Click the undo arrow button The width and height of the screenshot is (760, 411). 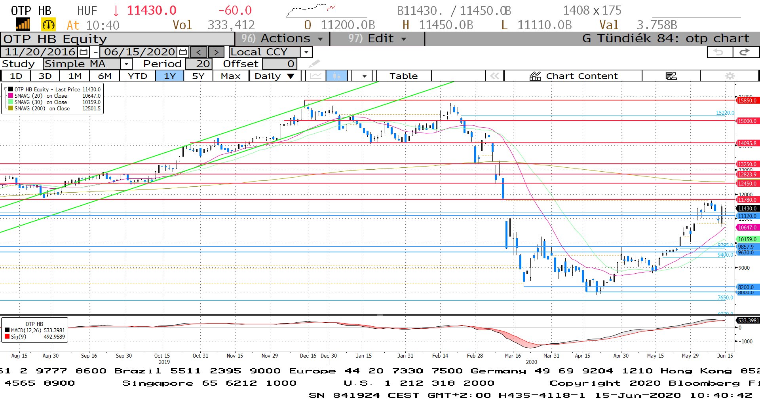pos(719,52)
